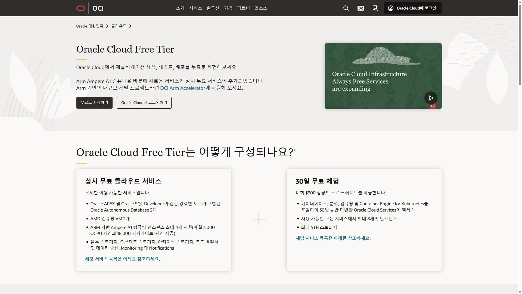Click 해당 서비스 목록 link in the 상시 무료 card
This screenshot has width=522, height=294.
(x=122, y=259)
